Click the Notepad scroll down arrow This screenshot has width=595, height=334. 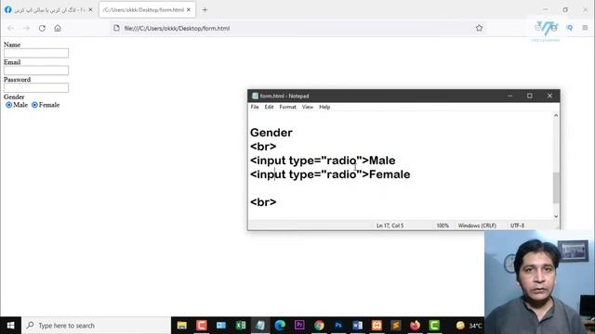point(556,216)
